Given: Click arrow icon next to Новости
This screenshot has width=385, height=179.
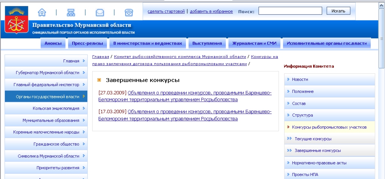Looking at the screenshot, I should 288,79.
